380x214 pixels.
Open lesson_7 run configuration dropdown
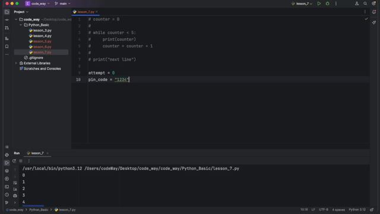pos(302,4)
